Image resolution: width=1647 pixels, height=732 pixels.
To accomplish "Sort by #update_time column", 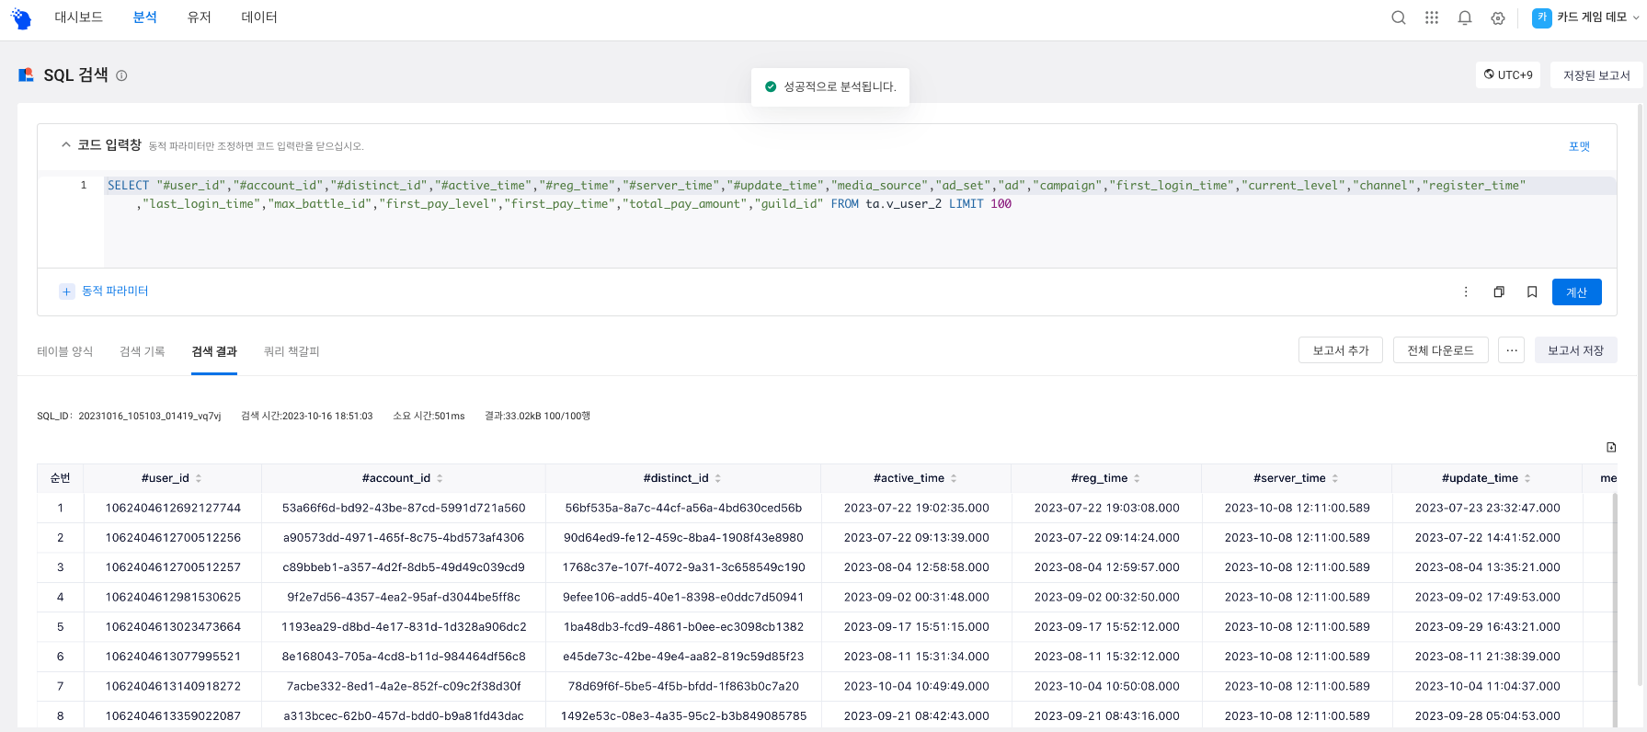I will pos(1527,478).
